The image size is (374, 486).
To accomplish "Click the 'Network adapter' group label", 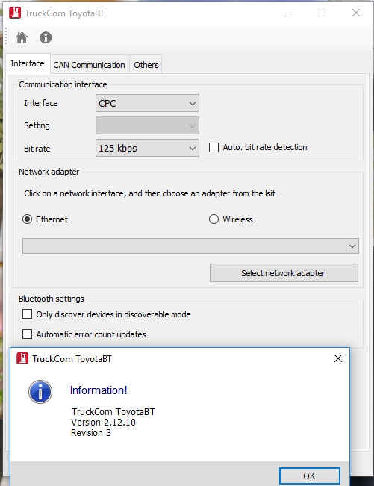I will tap(49, 172).
